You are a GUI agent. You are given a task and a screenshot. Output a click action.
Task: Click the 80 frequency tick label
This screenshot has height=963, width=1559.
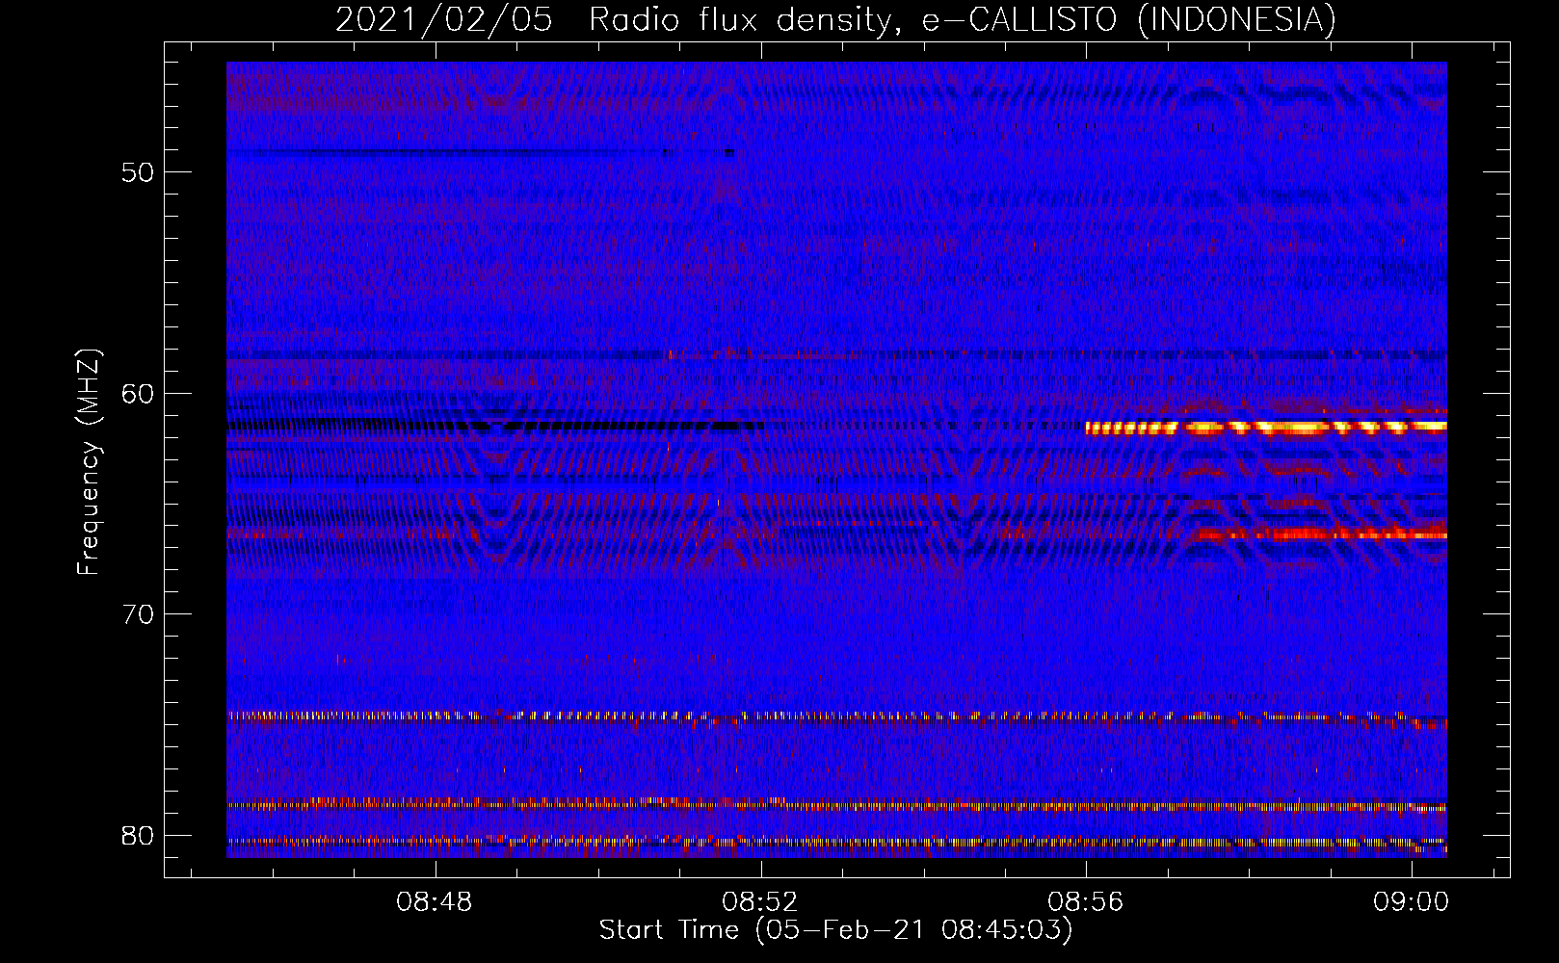pyautogui.click(x=139, y=835)
